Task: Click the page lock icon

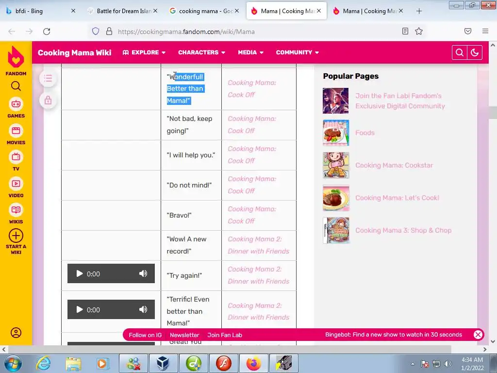Action: click(x=48, y=100)
